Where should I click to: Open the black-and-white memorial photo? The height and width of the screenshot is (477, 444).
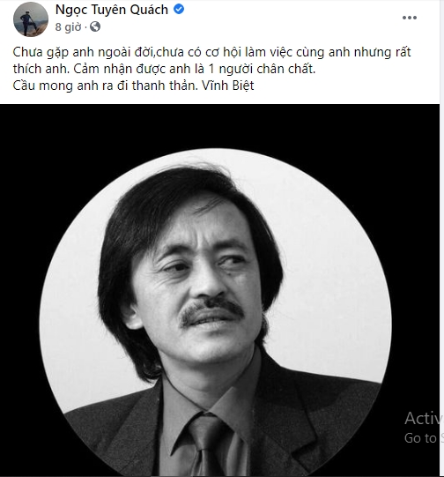click(x=219, y=290)
